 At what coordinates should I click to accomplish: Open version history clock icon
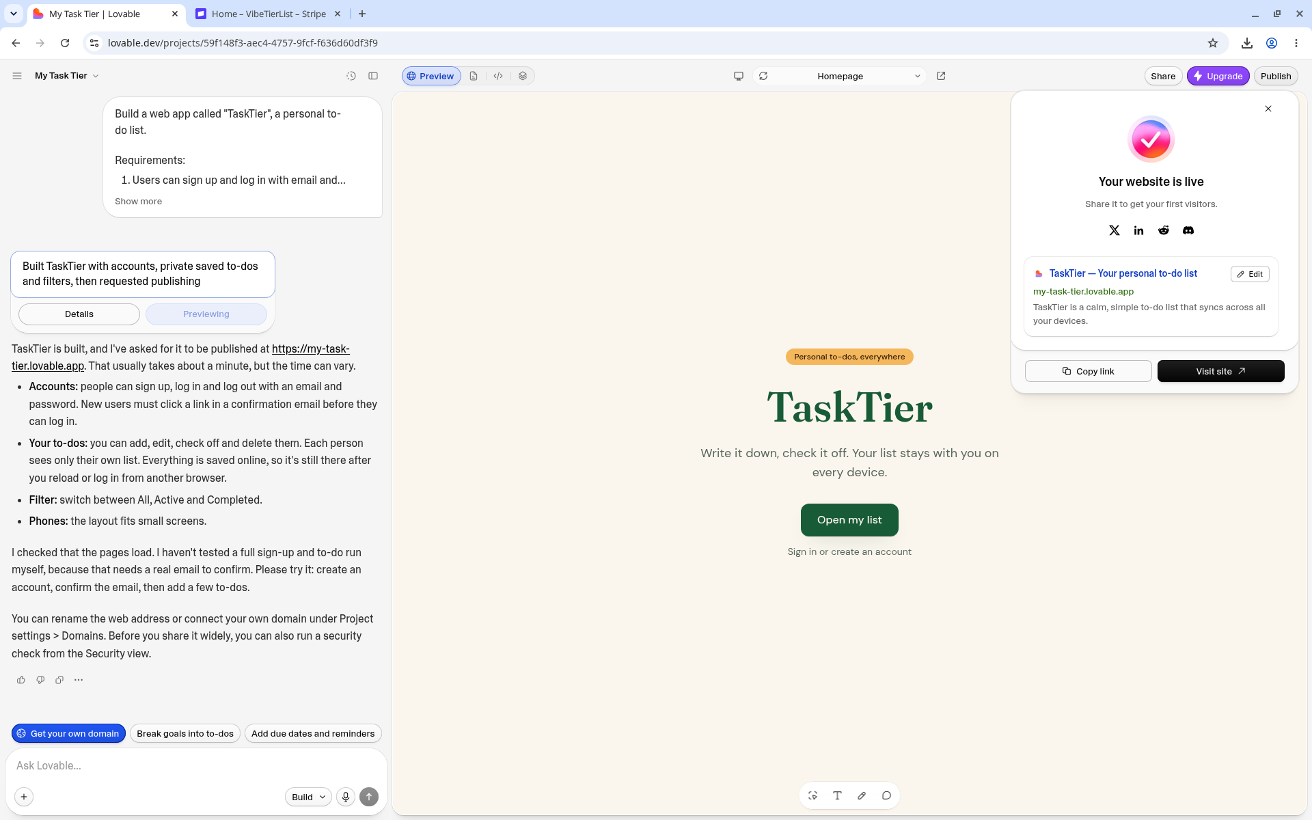pos(351,76)
